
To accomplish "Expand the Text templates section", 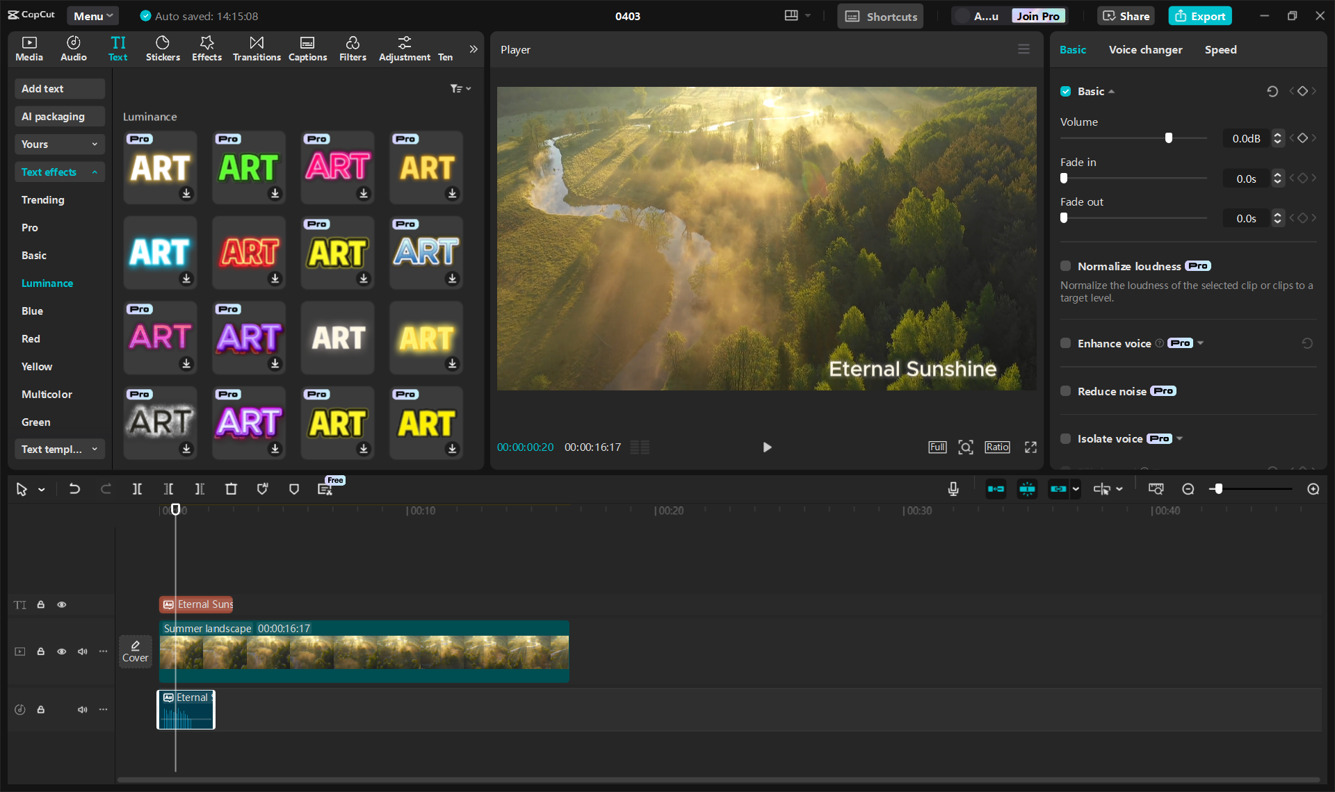I will [x=59, y=449].
